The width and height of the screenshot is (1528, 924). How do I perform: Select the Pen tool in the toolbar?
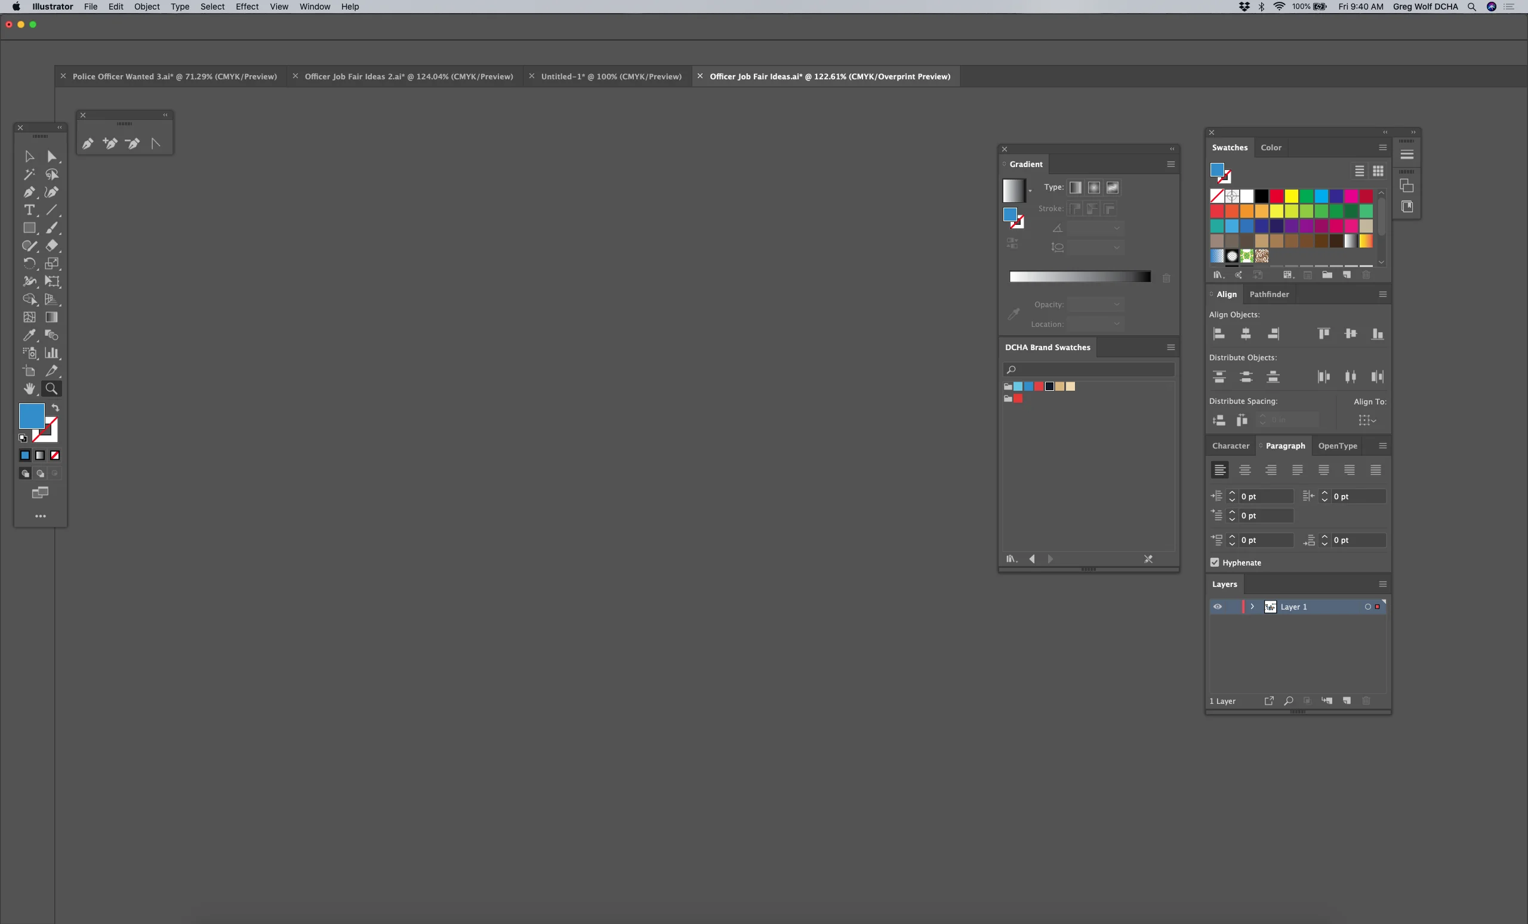click(29, 192)
